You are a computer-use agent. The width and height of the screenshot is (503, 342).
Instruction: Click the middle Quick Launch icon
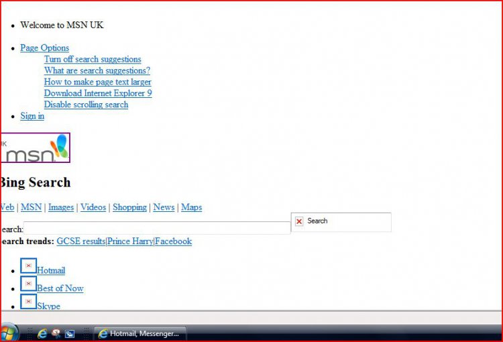coord(56,334)
